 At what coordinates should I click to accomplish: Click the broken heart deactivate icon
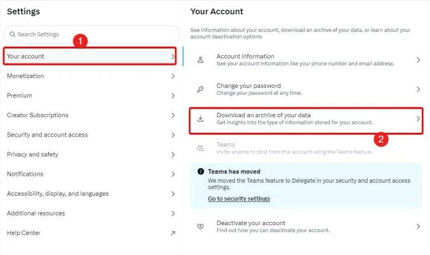click(x=201, y=226)
